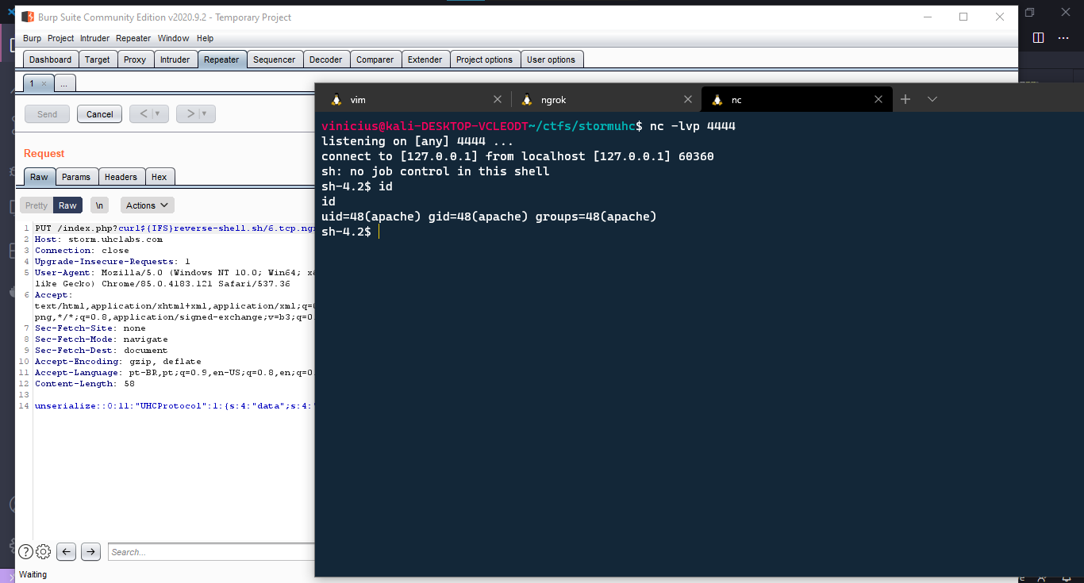The height and width of the screenshot is (583, 1084).
Task: Click the penguin icon on vim tab
Action: pos(336,100)
